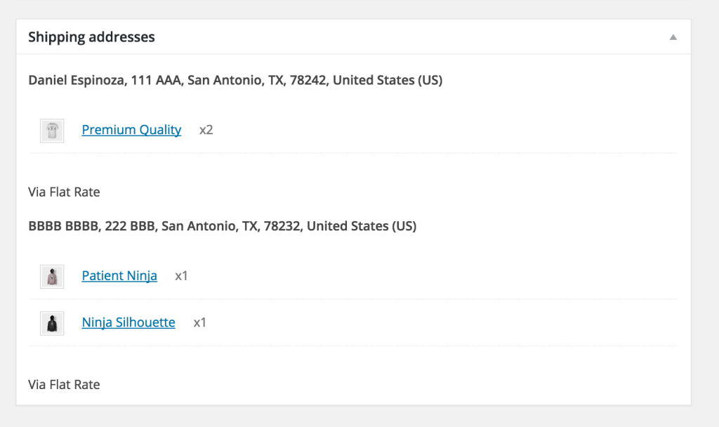The height and width of the screenshot is (427, 719).
Task: Click ZIP code 78242
Action: [x=307, y=81]
